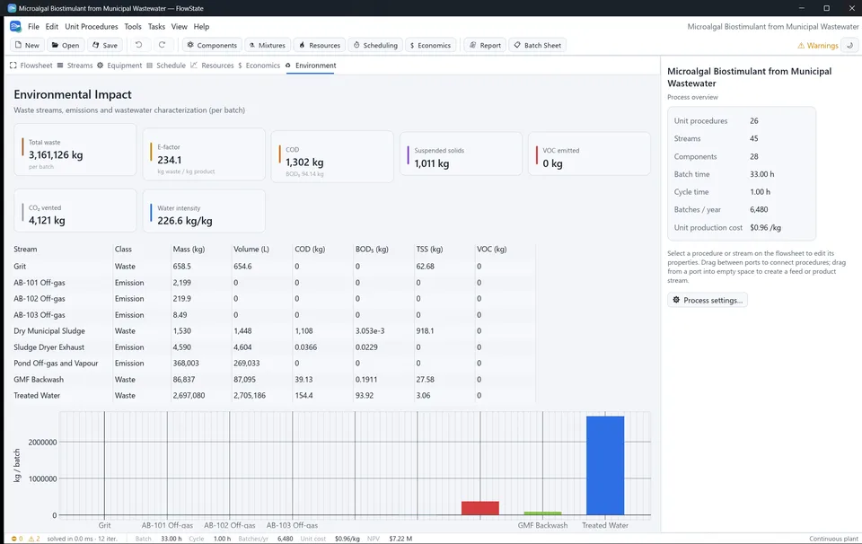862x544 pixels.
Task: Show the Warnings list
Action: 818,46
